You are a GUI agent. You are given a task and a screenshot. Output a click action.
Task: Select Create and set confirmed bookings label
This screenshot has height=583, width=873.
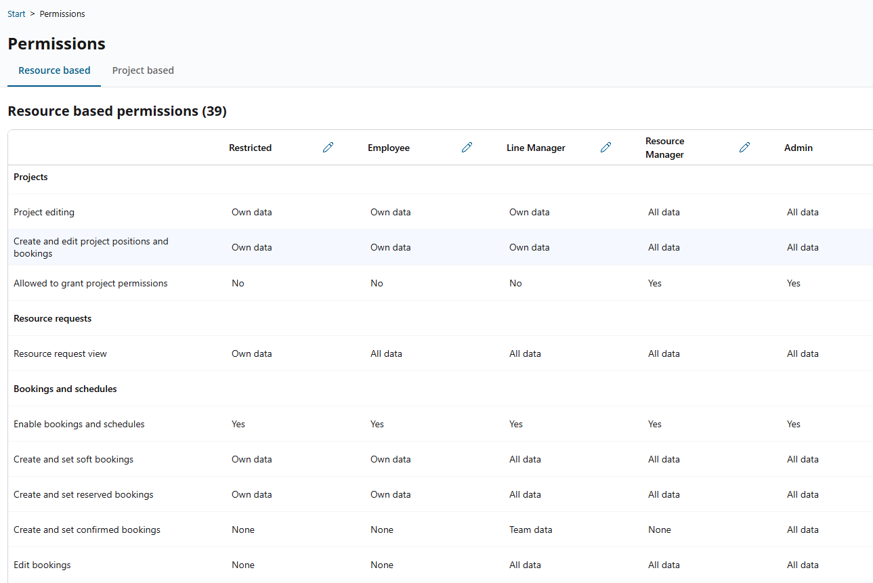tap(87, 530)
